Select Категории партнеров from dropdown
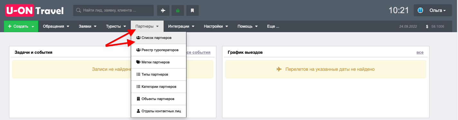 (158, 87)
